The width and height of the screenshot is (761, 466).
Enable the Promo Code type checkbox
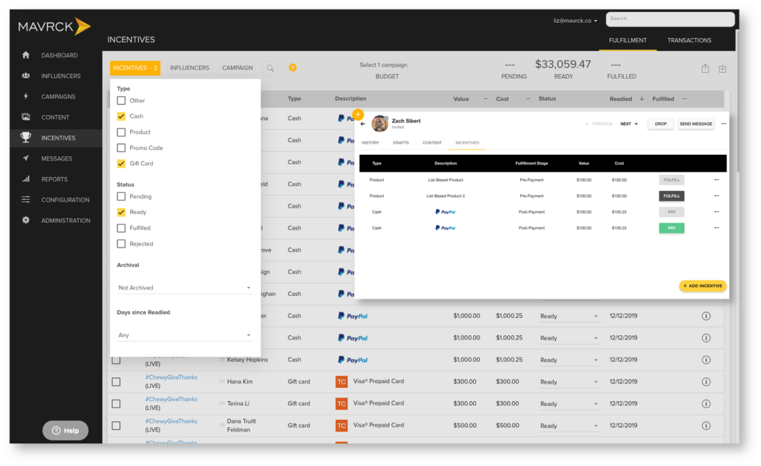click(x=121, y=148)
